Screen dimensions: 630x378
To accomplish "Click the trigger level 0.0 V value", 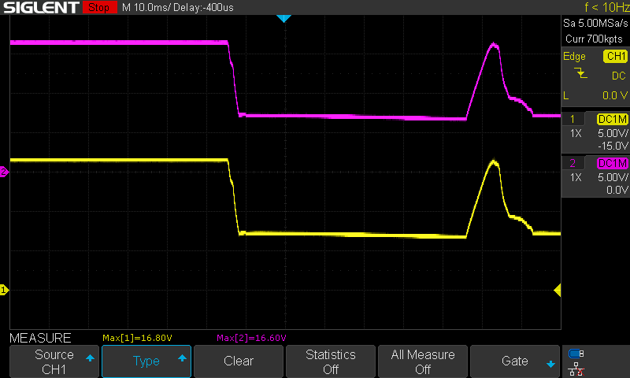I will [x=615, y=95].
